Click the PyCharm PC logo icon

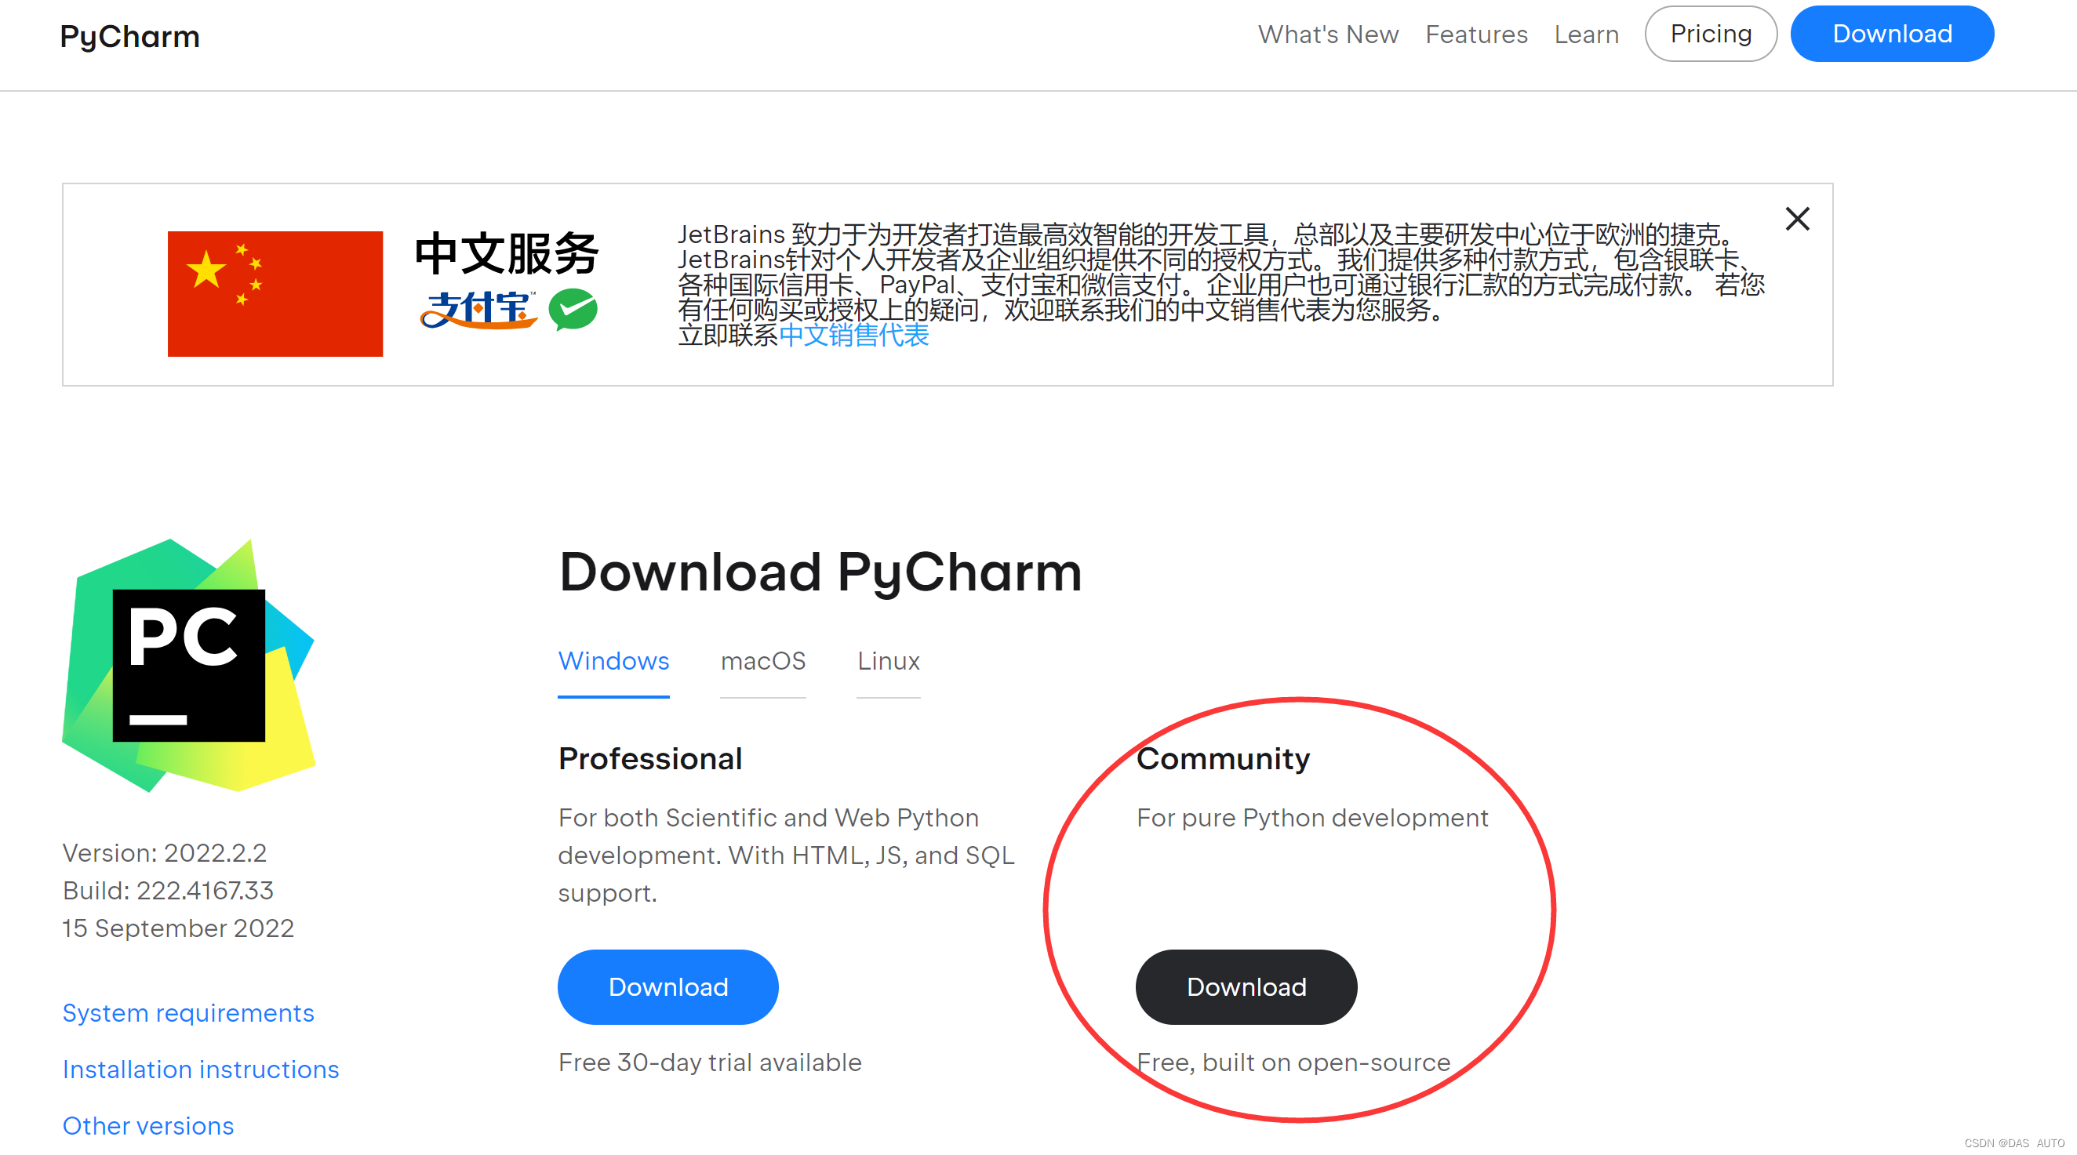pos(189,665)
